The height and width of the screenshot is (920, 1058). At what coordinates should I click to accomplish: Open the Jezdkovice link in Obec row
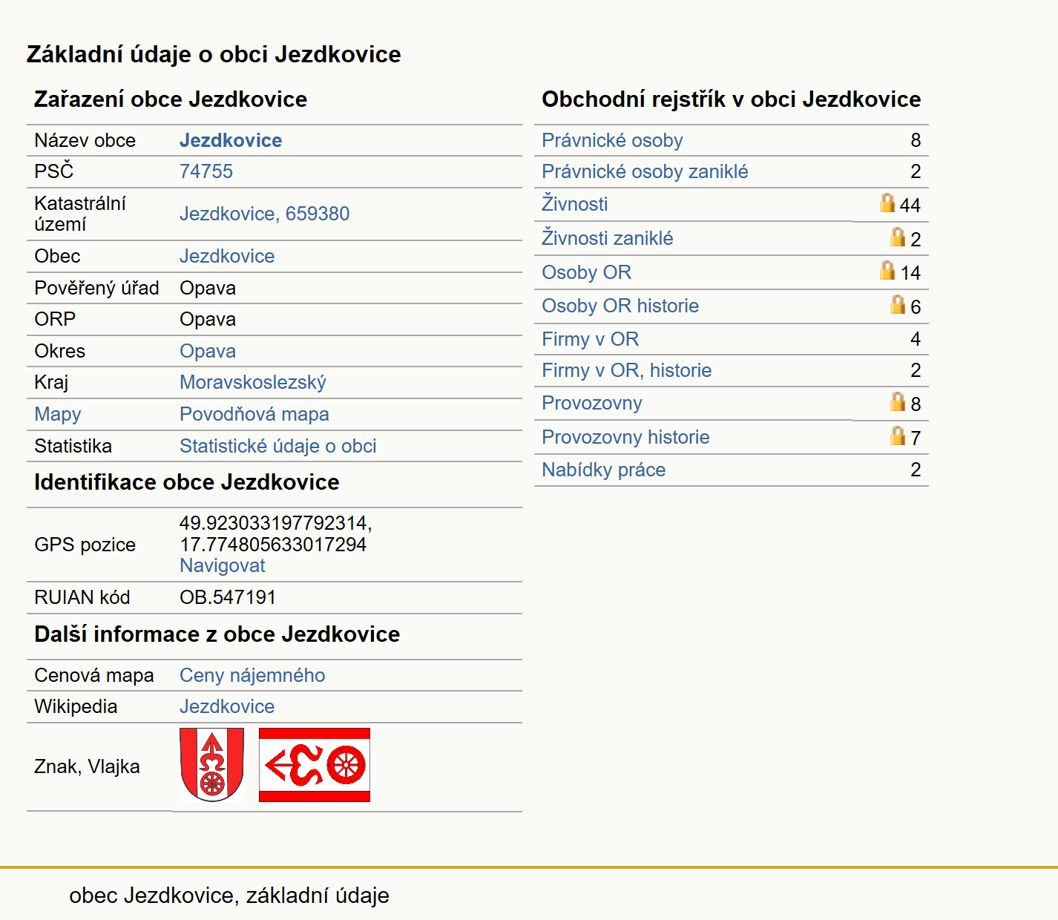point(227,256)
